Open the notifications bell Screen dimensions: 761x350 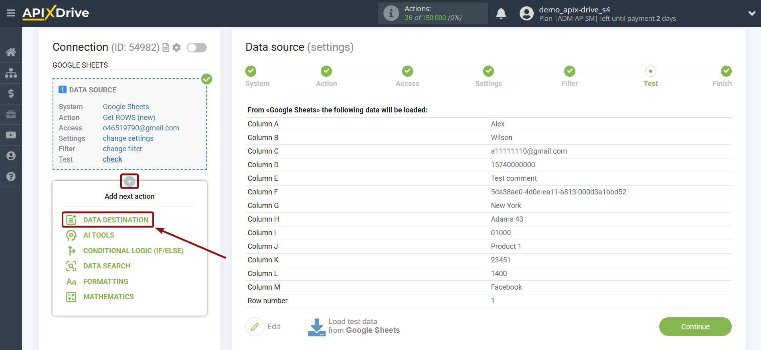coord(501,14)
